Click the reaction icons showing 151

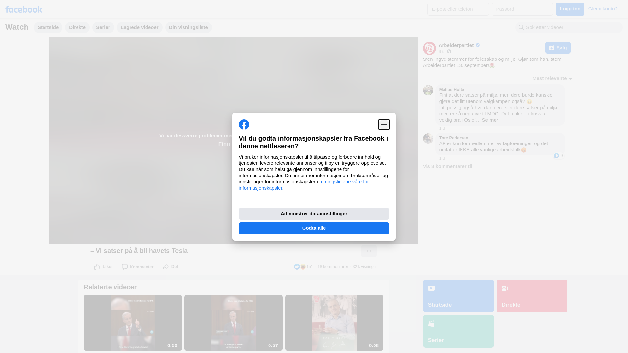303,267
